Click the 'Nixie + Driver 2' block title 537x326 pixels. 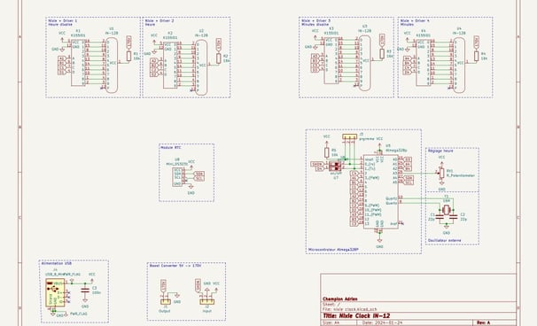point(160,20)
